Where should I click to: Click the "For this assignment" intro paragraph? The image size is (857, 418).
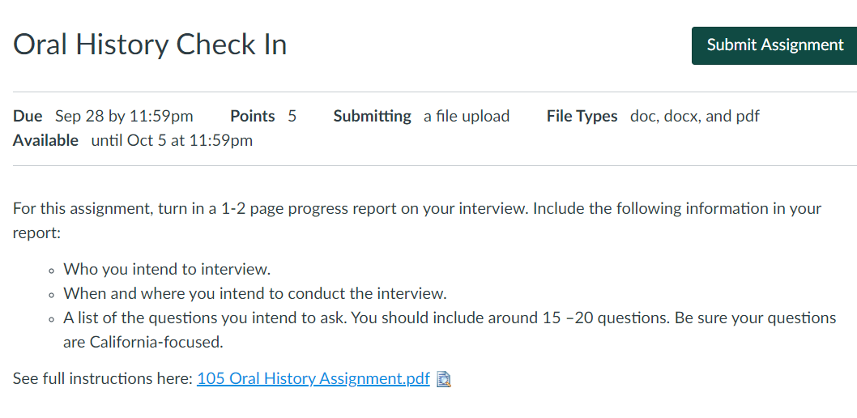417,221
